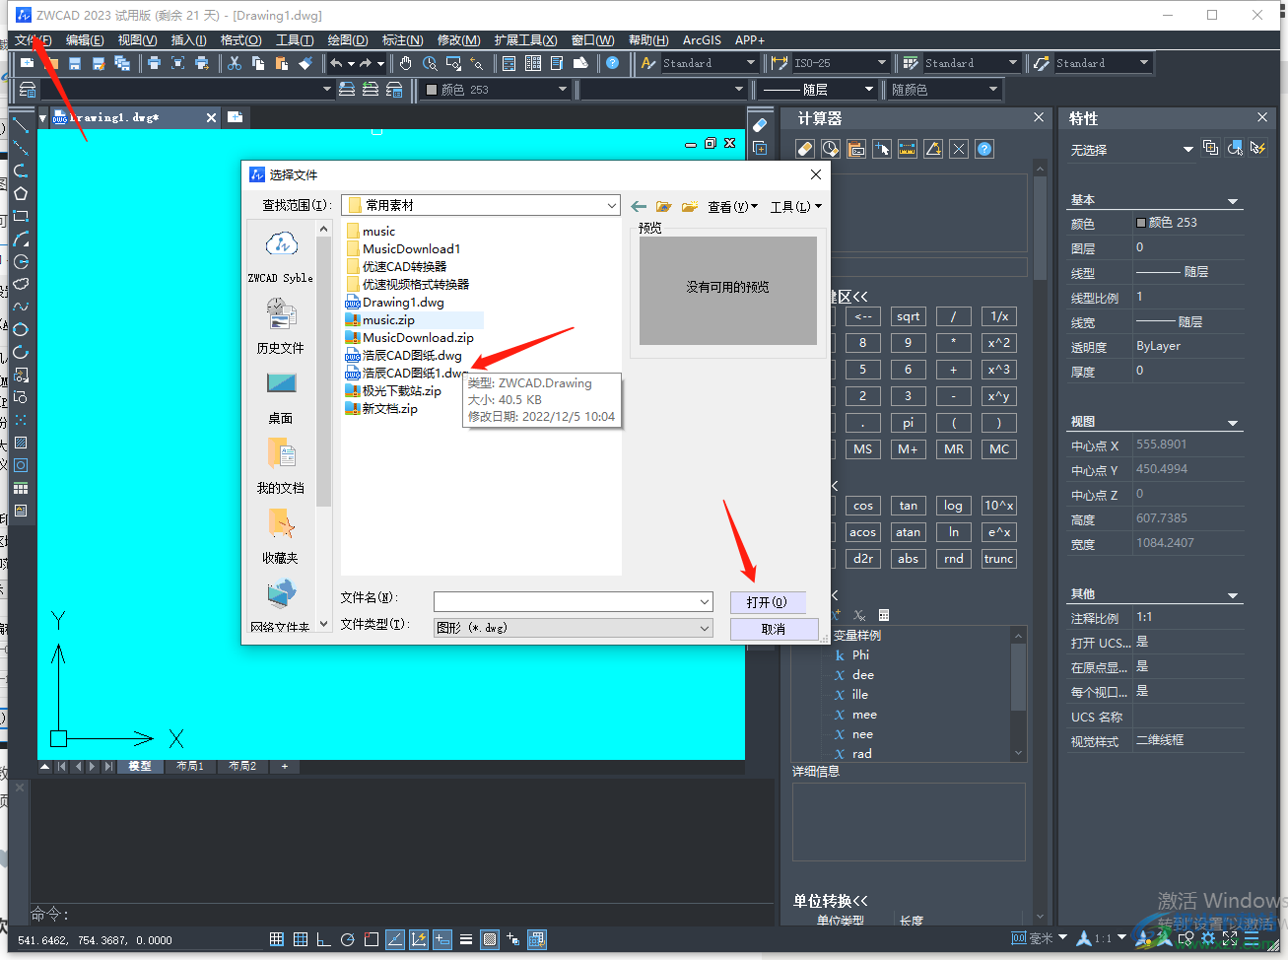Toggle Snap mode in status bar

(x=277, y=939)
